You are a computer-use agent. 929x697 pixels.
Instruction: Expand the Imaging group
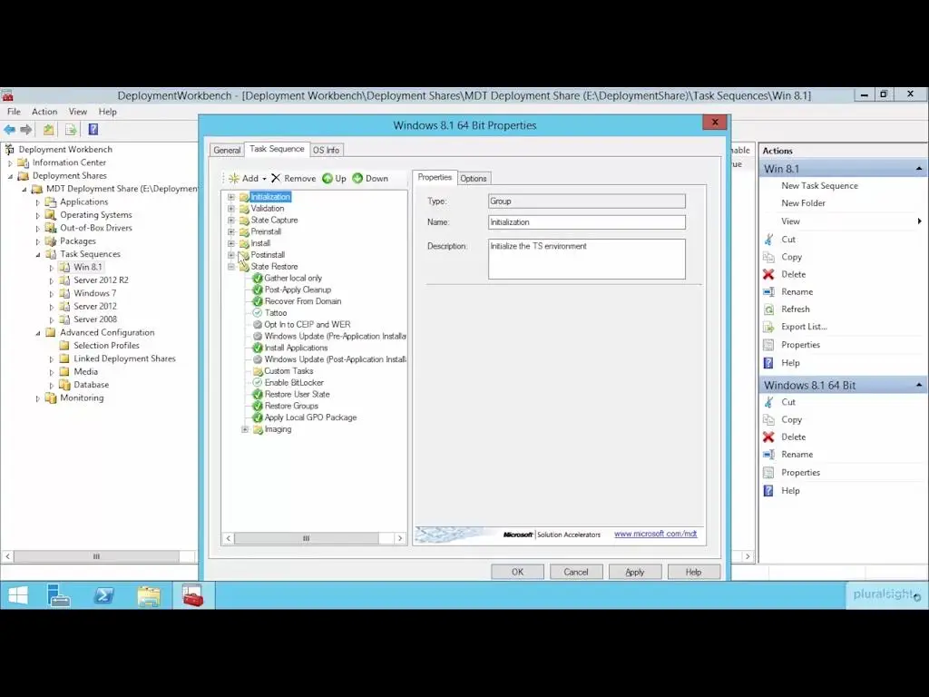[x=245, y=429]
